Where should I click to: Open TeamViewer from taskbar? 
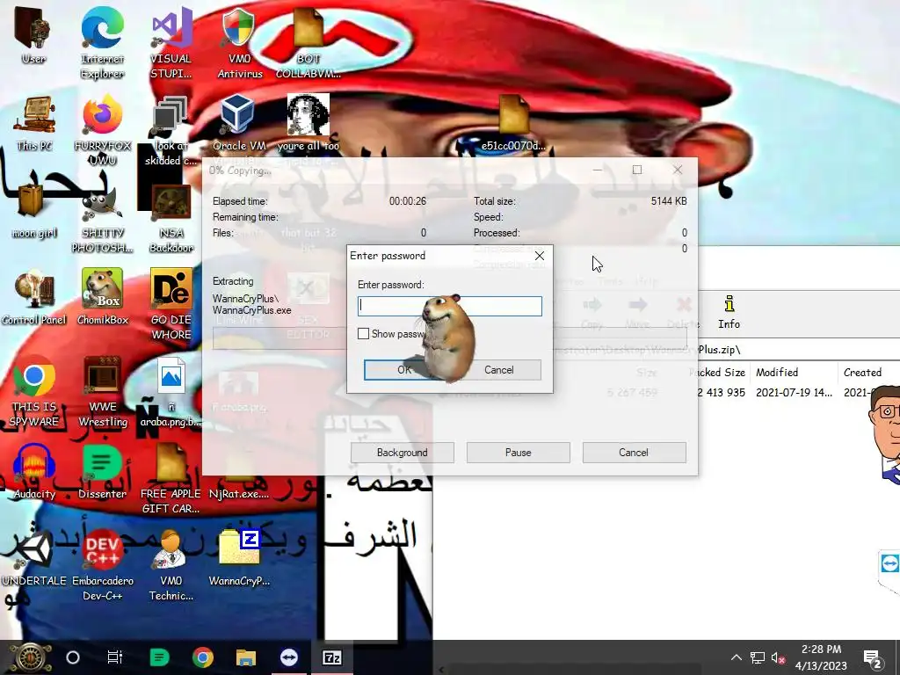(x=288, y=657)
